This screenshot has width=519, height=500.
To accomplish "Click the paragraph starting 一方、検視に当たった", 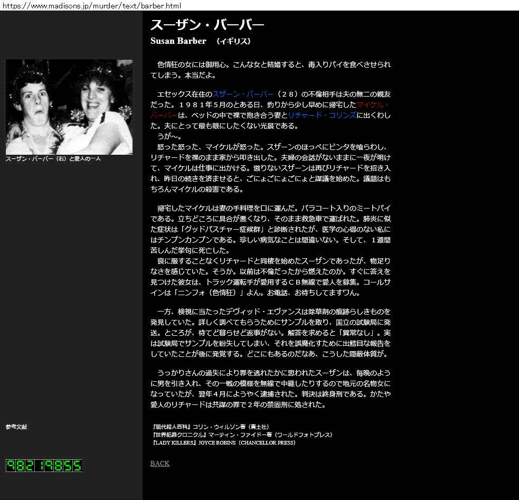I will coord(270,333).
